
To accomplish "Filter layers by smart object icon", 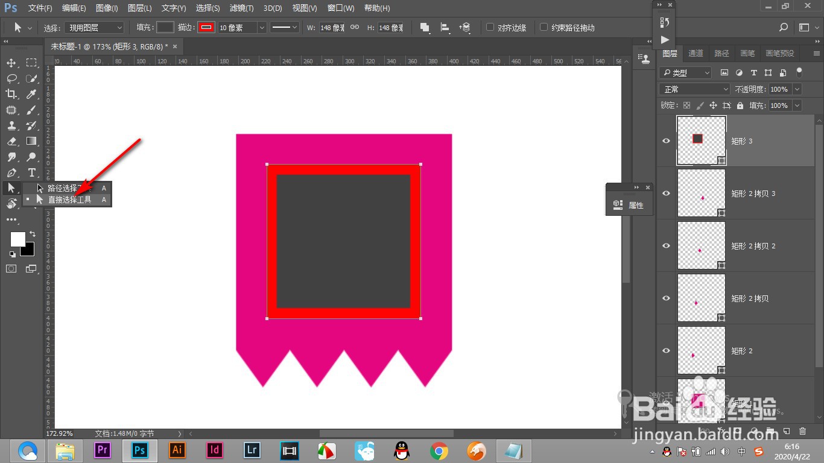I will coord(783,72).
